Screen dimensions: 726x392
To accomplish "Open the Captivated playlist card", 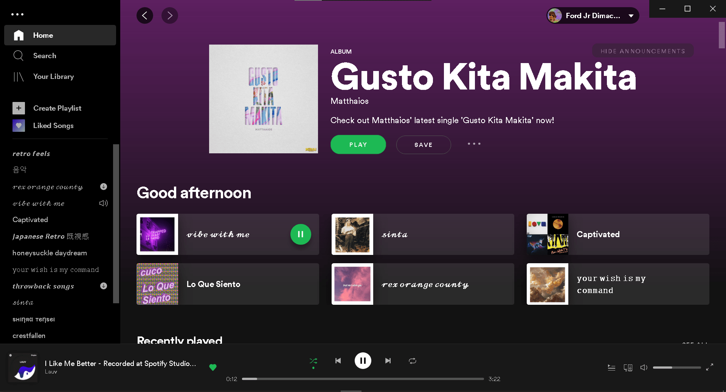I will [618, 234].
